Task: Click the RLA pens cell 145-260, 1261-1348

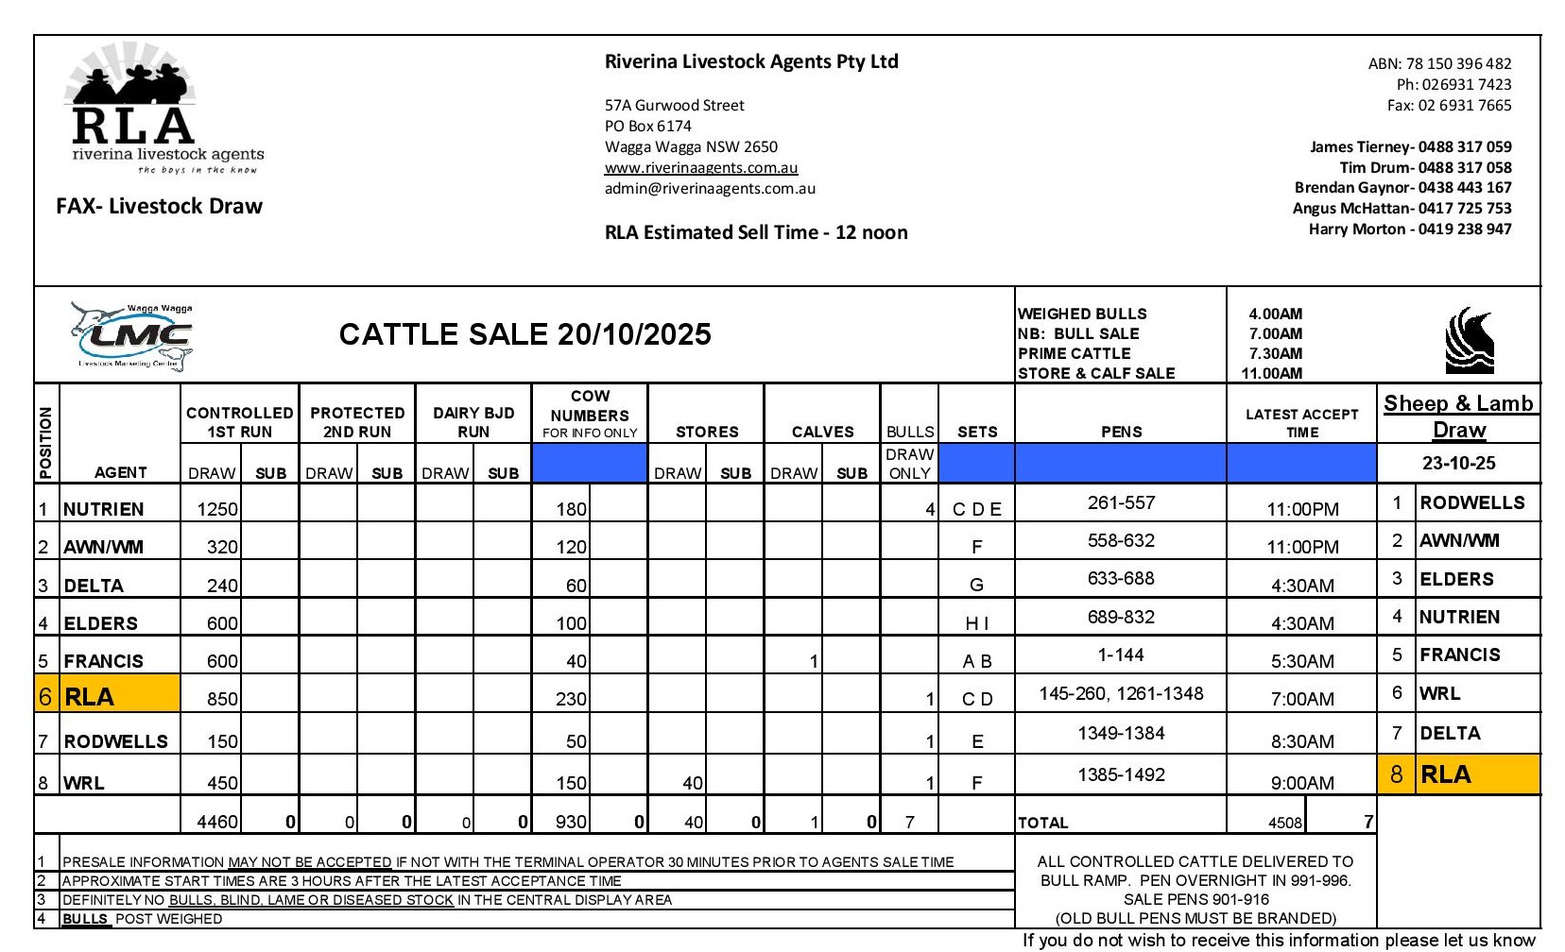Action: click(1121, 694)
